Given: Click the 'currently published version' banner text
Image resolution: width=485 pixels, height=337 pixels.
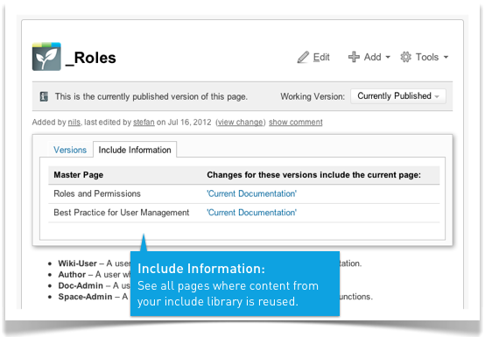Looking at the screenshot, I should tap(151, 97).
